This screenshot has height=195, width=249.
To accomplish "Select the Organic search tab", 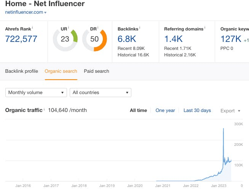I will click(x=61, y=71).
